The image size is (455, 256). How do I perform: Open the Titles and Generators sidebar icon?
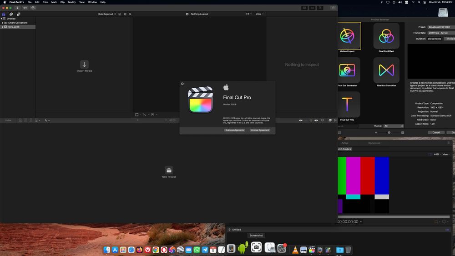pyautogui.click(x=19, y=14)
